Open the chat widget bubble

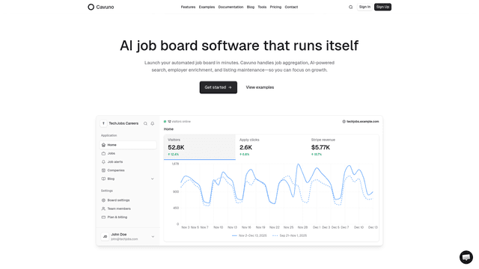[466, 257]
